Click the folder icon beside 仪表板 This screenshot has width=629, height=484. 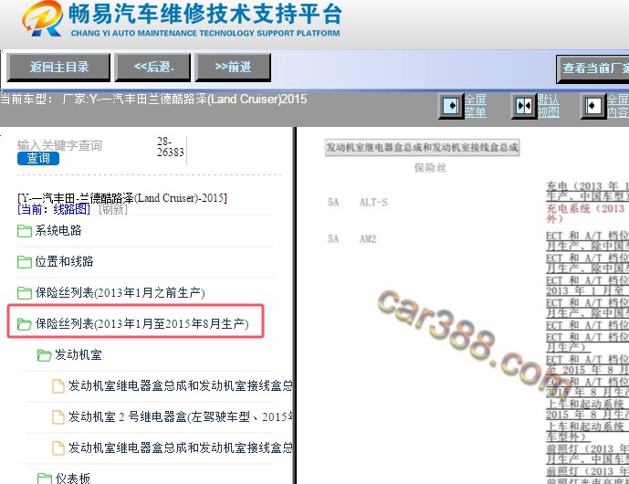point(44,479)
